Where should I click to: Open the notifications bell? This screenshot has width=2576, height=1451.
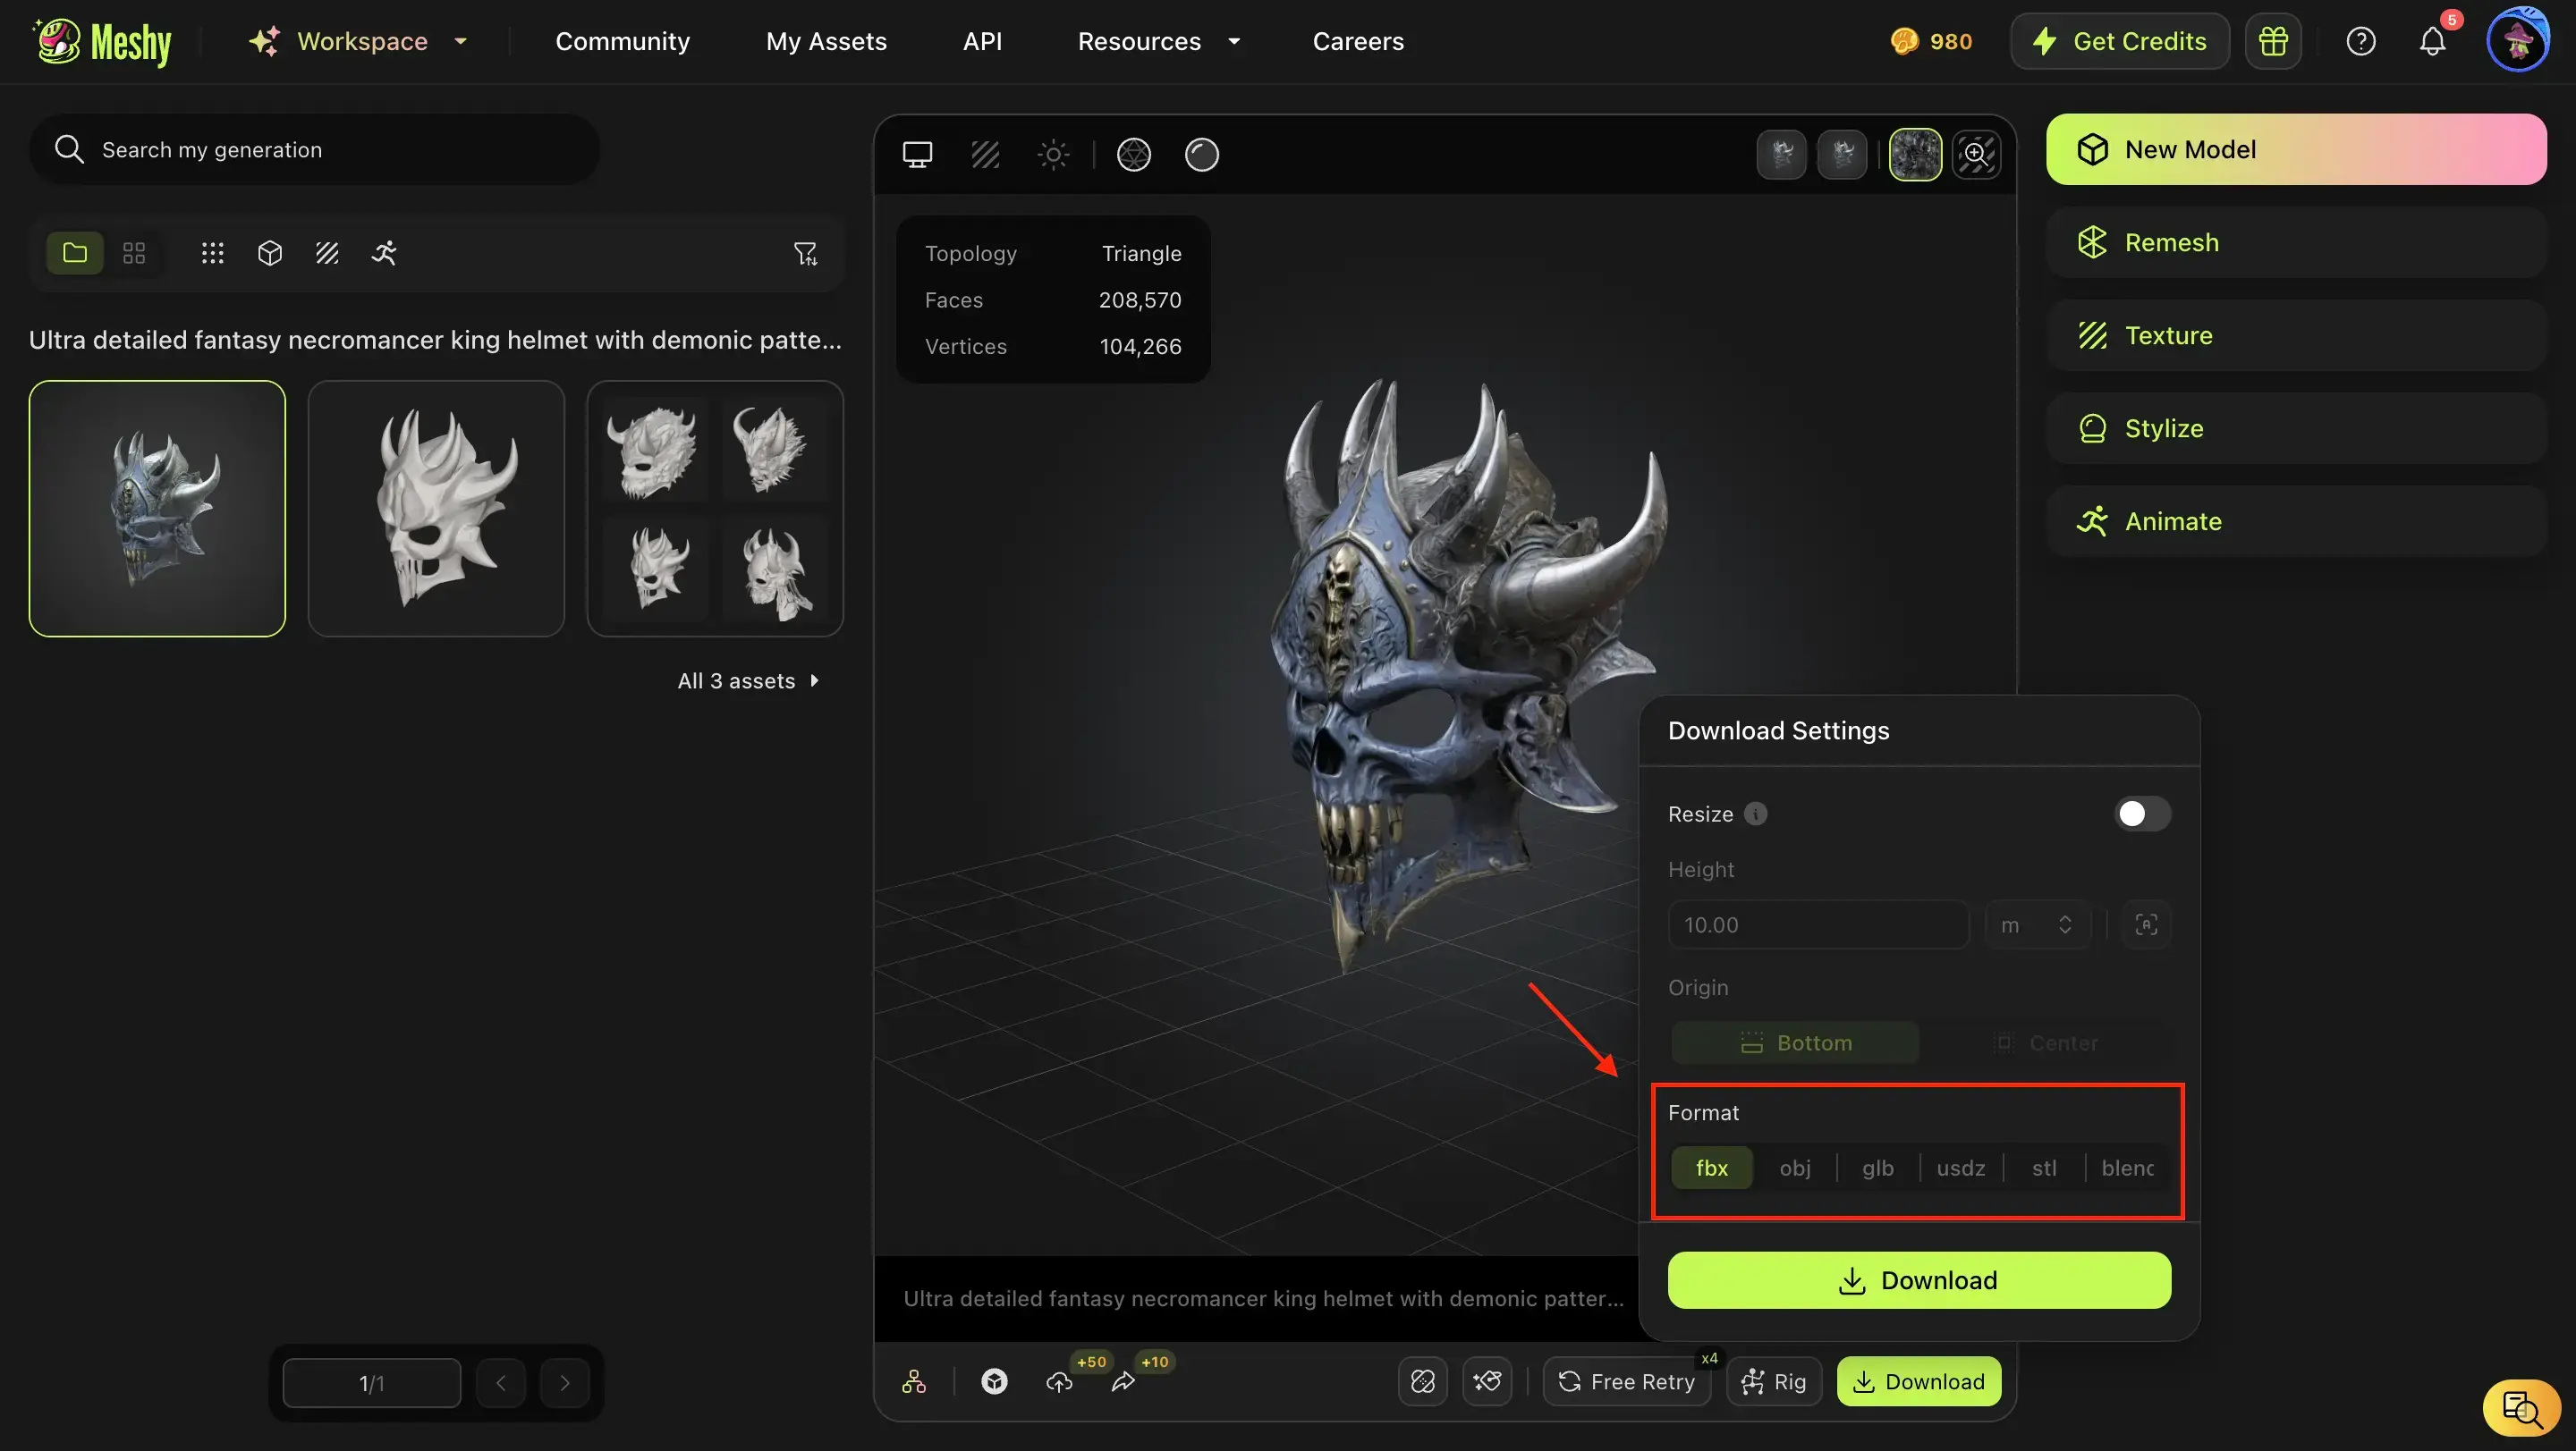tap(2432, 42)
